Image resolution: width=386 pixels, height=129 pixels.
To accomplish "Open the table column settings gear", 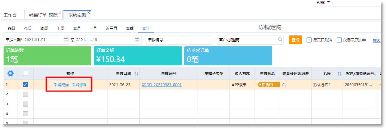I will 10,73.
